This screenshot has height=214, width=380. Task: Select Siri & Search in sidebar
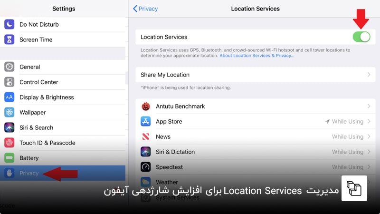(x=63, y=127)
